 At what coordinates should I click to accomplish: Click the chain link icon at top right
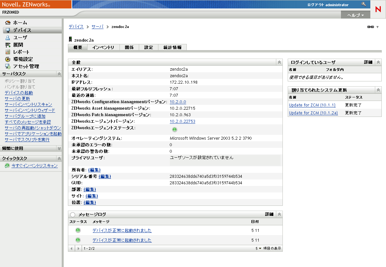(371, 27)
